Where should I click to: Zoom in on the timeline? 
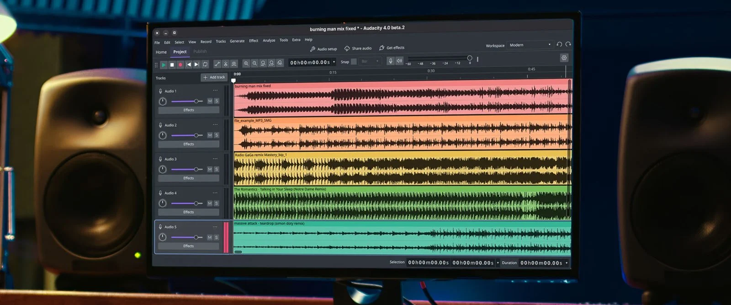pos(246,64)
